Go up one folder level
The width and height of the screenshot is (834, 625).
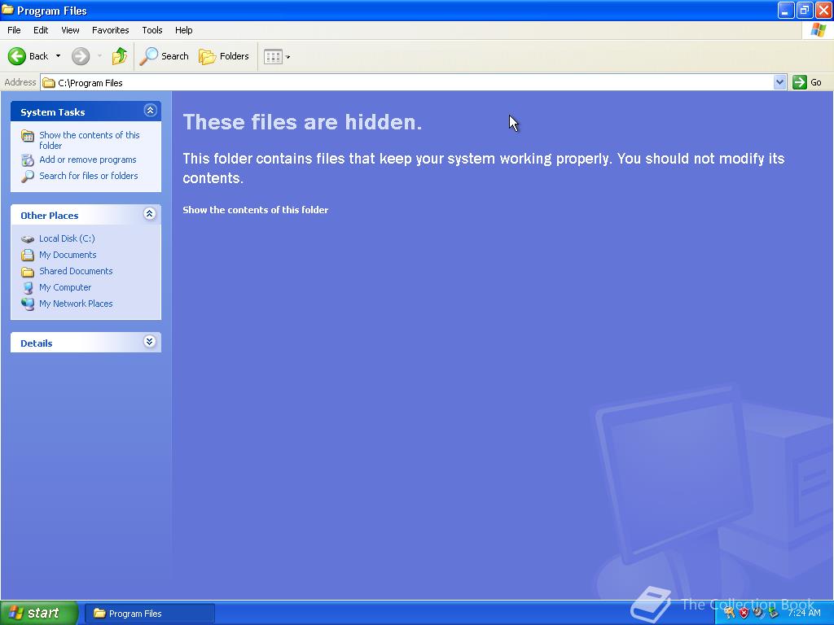tap(120, 56)
